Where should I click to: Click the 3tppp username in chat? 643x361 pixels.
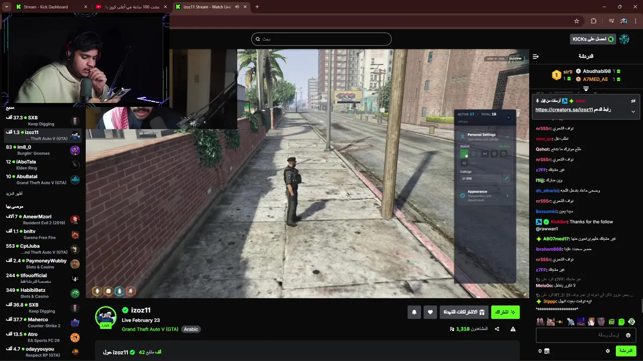(550, 301)
